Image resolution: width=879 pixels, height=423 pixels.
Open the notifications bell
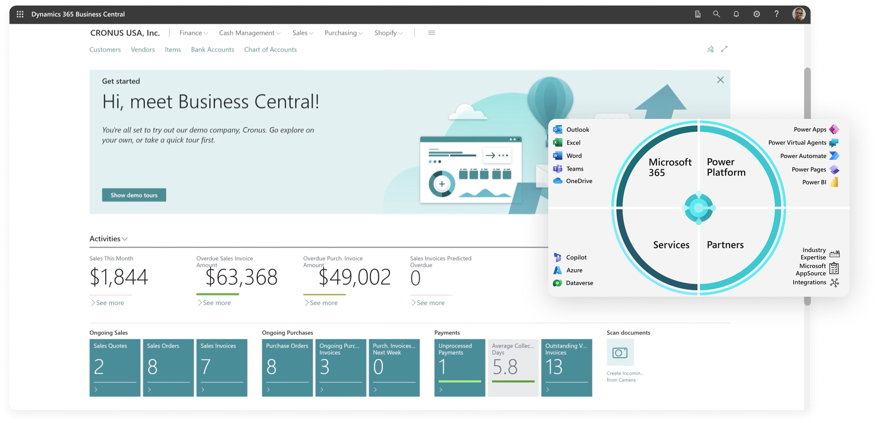(x=736, y=14)
